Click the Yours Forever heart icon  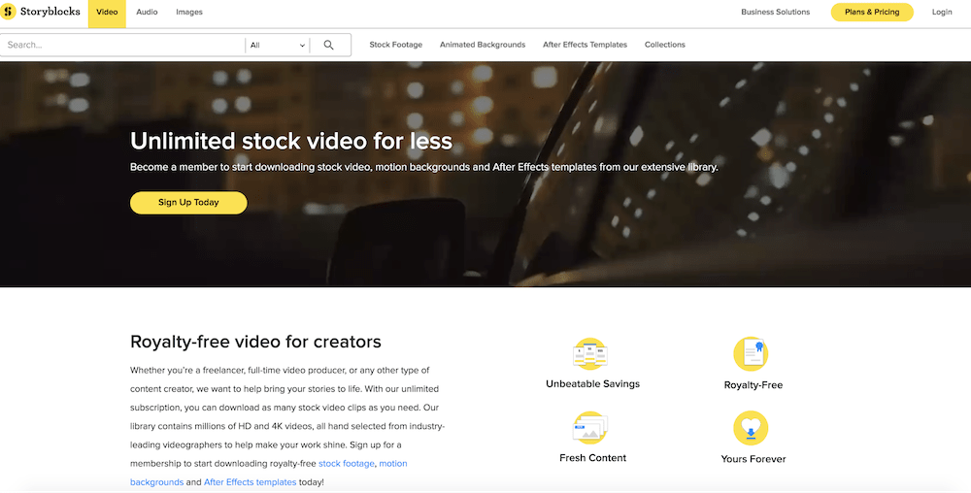tap(752, 428)
